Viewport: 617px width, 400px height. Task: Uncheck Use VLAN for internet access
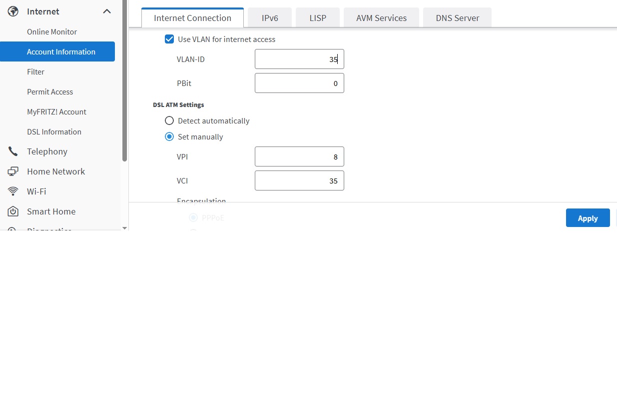click(169, 39)
